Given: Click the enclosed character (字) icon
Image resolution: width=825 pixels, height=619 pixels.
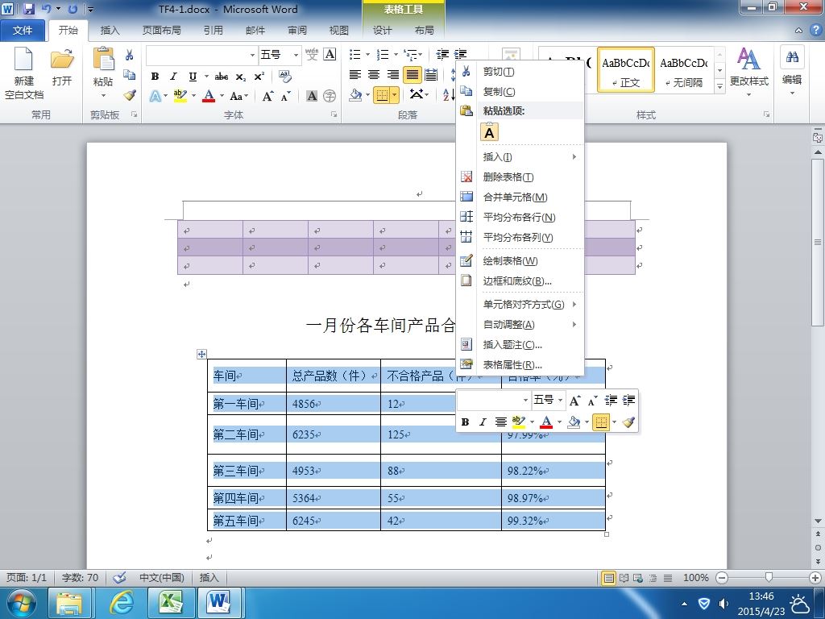Looking at the screenshot, I should (330, 96).
